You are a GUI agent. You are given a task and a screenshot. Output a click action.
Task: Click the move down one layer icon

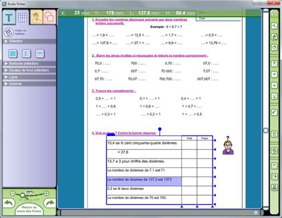274,86
